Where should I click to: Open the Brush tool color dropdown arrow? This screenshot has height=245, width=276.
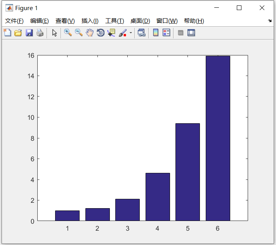tap(131, 33)
